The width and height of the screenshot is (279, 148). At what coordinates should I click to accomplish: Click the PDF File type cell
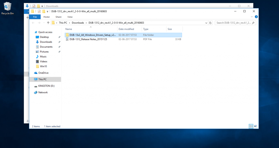coord(147,39)
